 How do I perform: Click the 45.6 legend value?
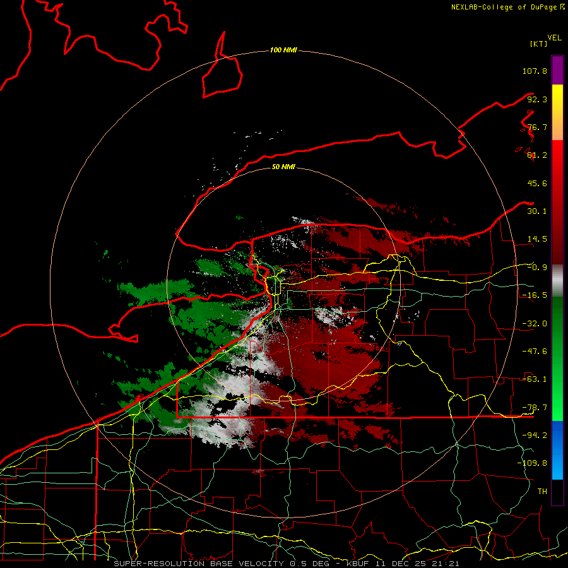[x=537, y=183]
